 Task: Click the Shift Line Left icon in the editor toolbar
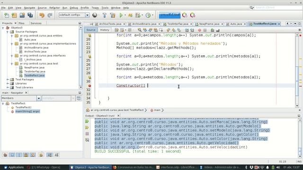pyautogui.click(x=187, y=30)
